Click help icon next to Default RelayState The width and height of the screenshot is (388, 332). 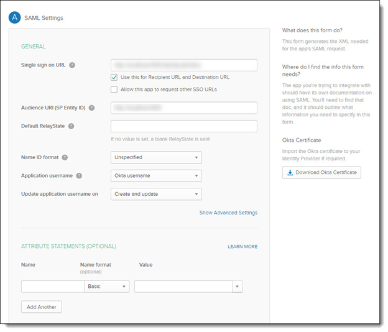[x=72, y=126]
